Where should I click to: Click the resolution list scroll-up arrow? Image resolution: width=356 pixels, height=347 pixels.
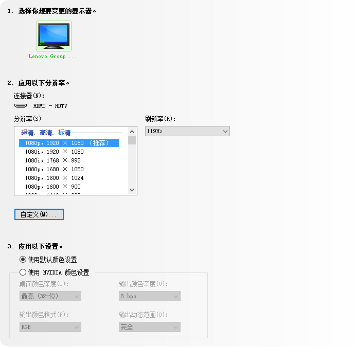pos(132,131)
